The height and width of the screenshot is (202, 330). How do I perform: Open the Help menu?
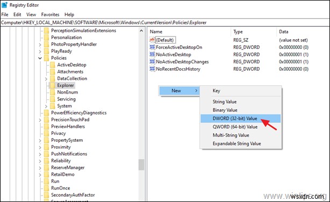(x=69, y=15)
